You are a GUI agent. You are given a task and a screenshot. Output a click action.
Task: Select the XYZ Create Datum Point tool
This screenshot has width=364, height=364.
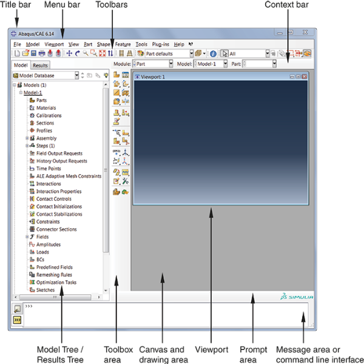(x=116, y=152)
